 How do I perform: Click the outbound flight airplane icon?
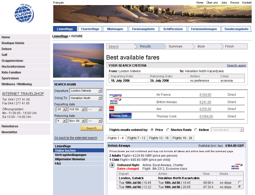(x=112, y=165)
